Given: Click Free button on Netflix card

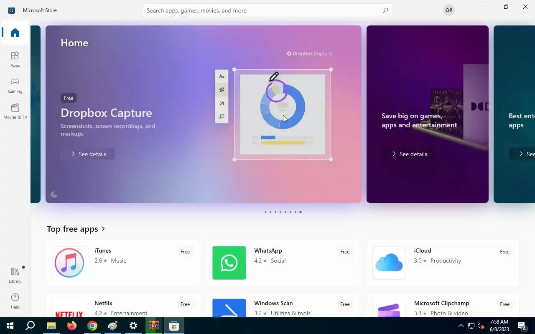Looking at the screenshot, I should coord(185,304).
